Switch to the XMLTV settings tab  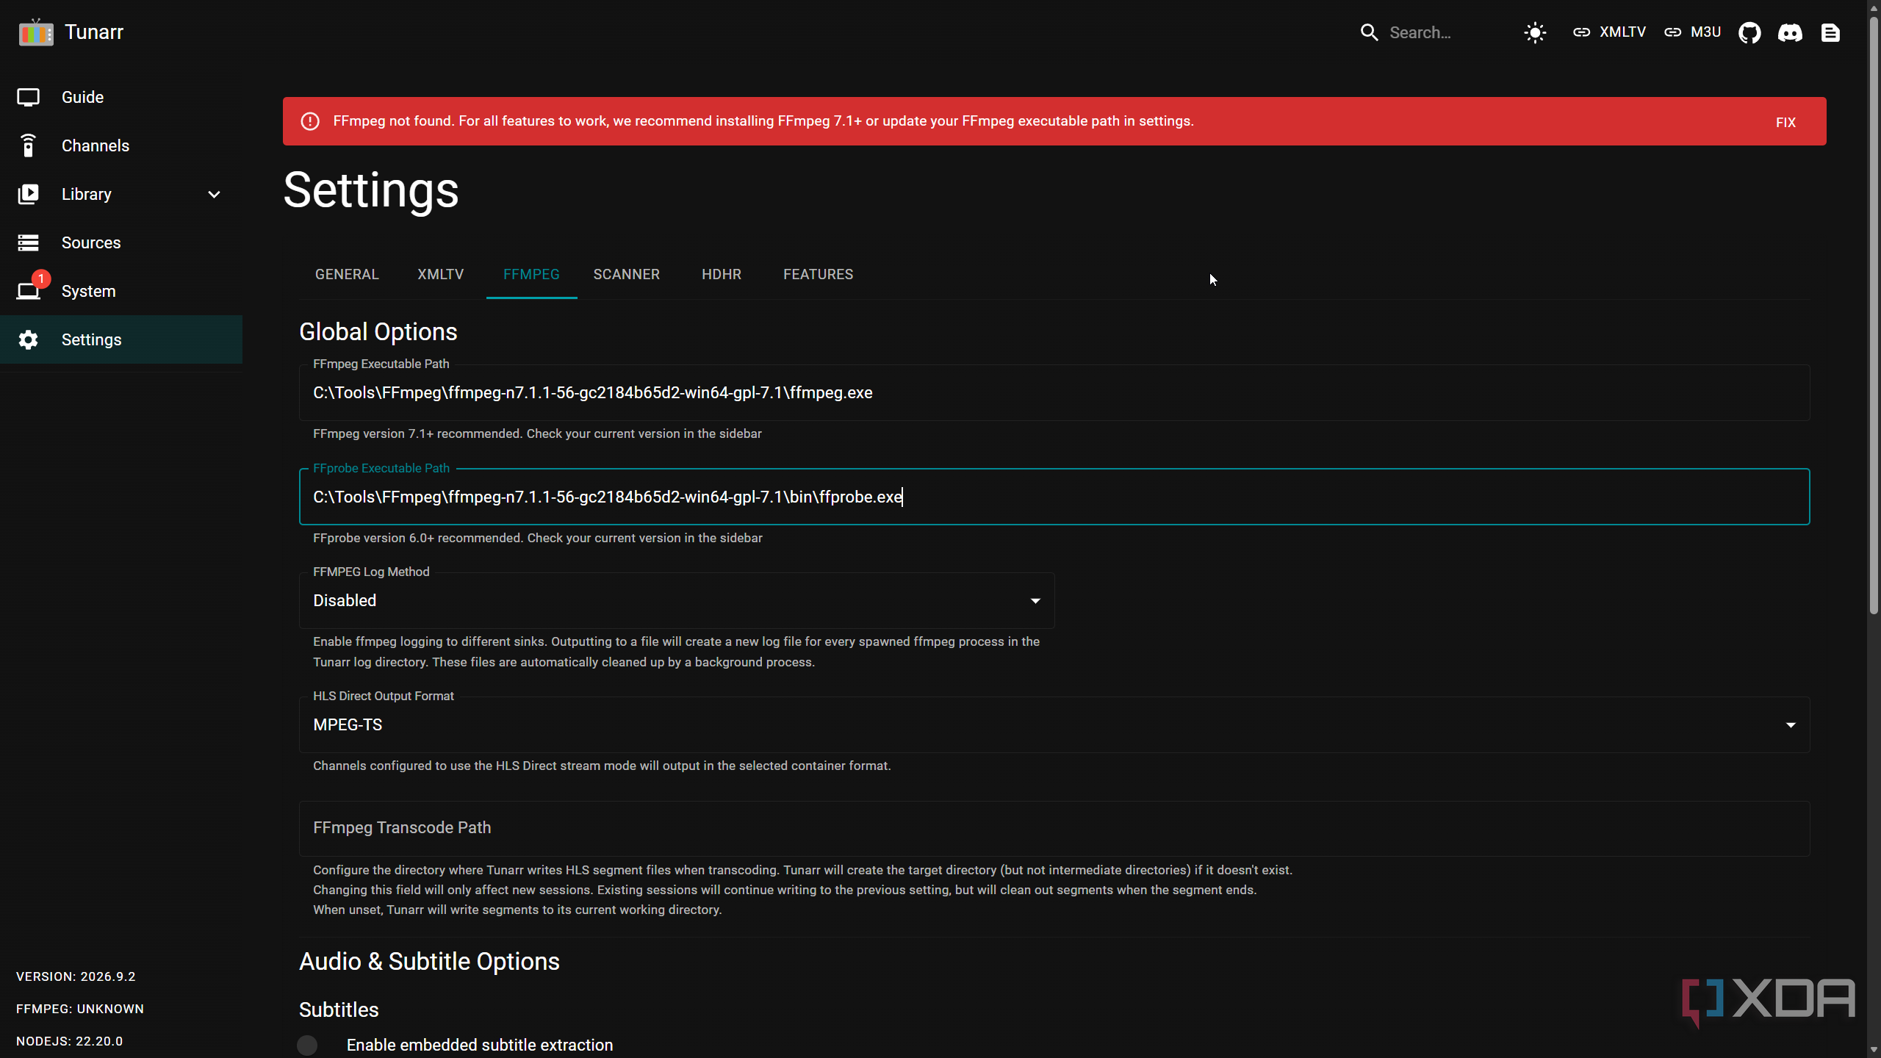pos(441,274)
